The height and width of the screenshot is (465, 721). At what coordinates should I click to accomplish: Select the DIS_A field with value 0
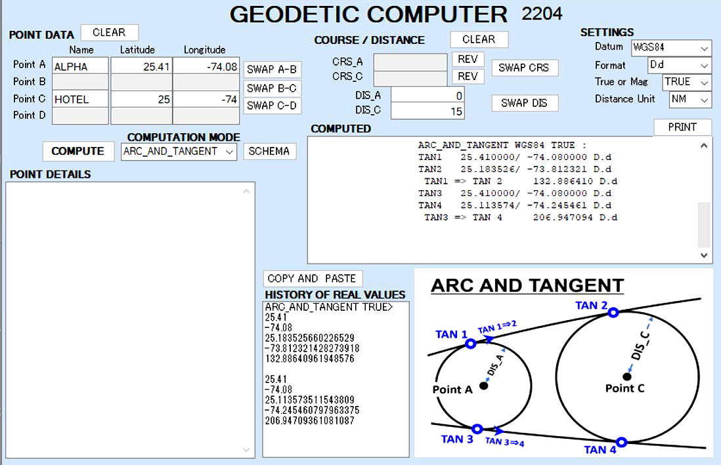click(427, 95)
